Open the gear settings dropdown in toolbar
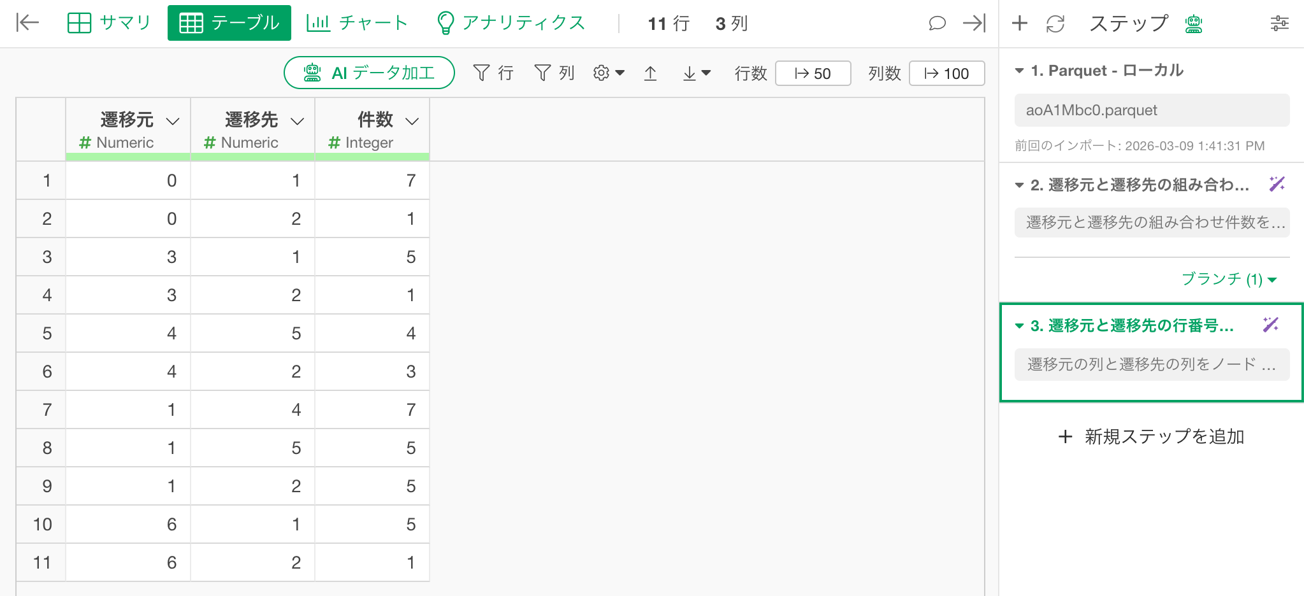The image size is (1304, 596). point(608,73)
